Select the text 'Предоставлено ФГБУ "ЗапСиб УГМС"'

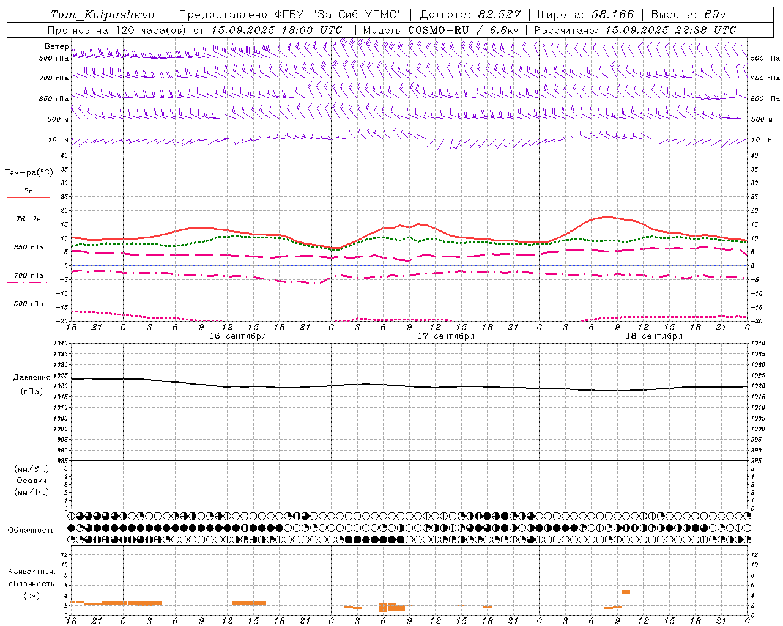[291, 15]
